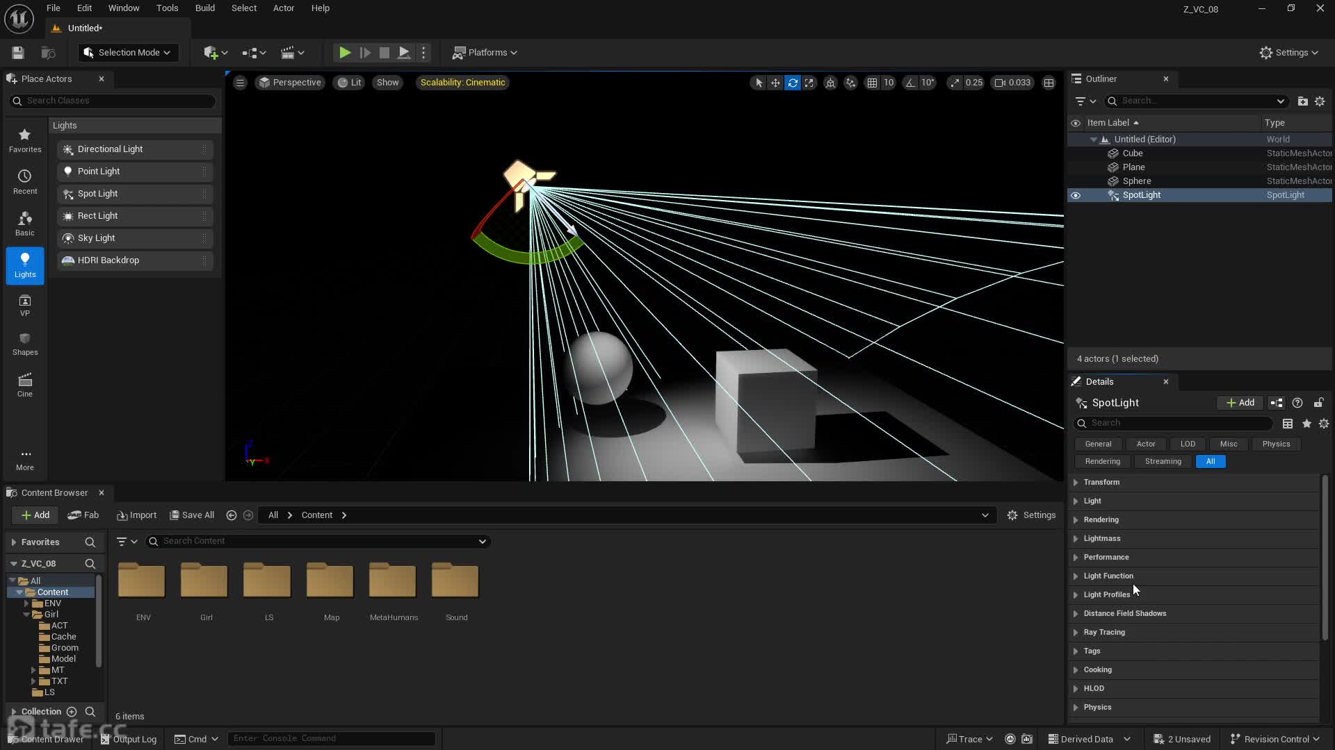
Task: Open the Cine category in Place Actors
Action: coord(25,385)
